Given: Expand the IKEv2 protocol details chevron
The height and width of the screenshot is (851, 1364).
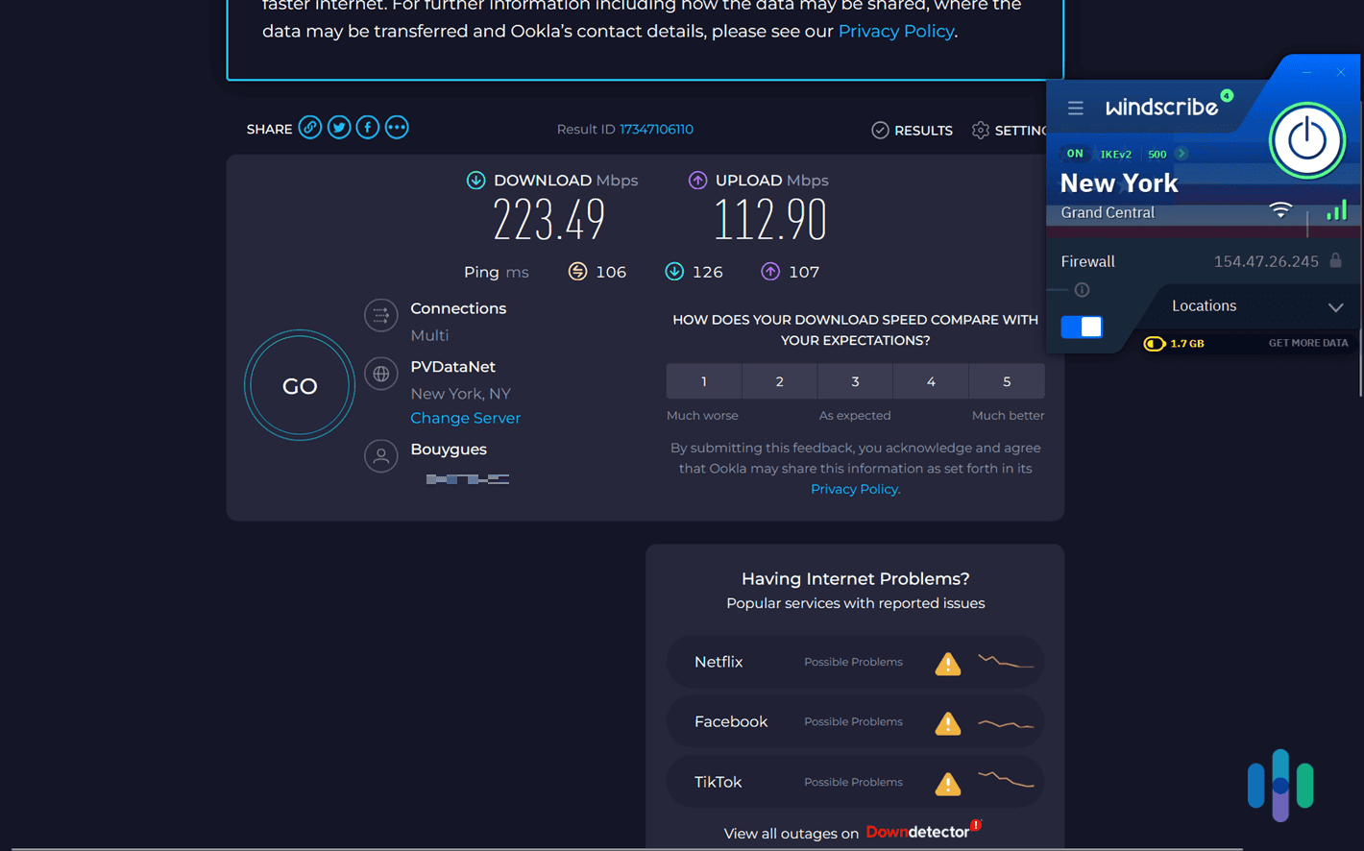Looking at the screenshot, I should coord(1181,153).
